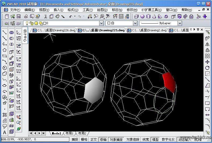
Task: Toggle 栅格 grid display in the status bar
Action: 84,139
